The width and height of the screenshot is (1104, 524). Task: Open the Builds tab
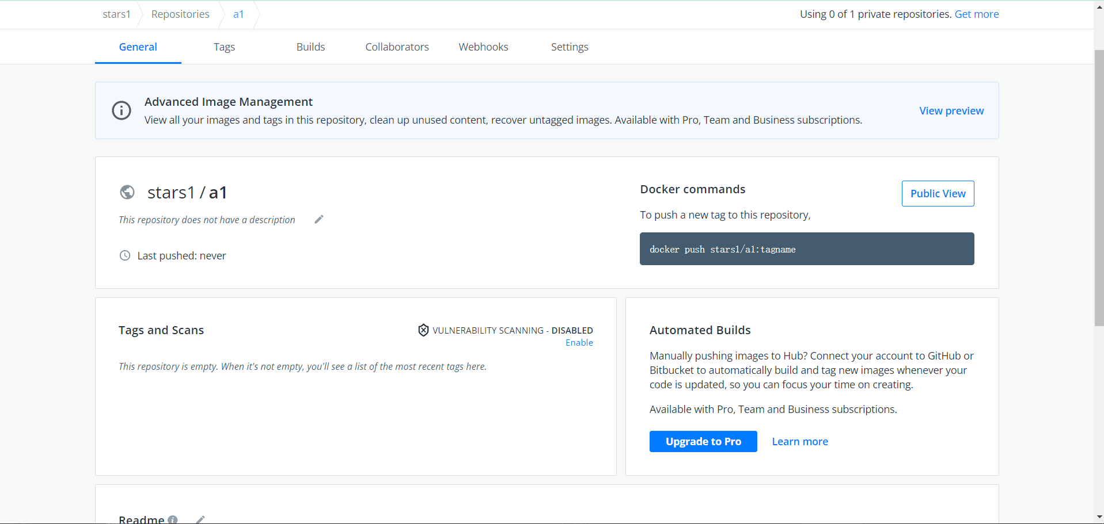click(310, 47)
